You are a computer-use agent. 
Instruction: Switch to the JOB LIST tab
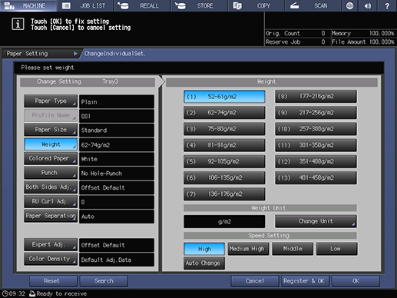pyautogui.click(x=85, y=5)
